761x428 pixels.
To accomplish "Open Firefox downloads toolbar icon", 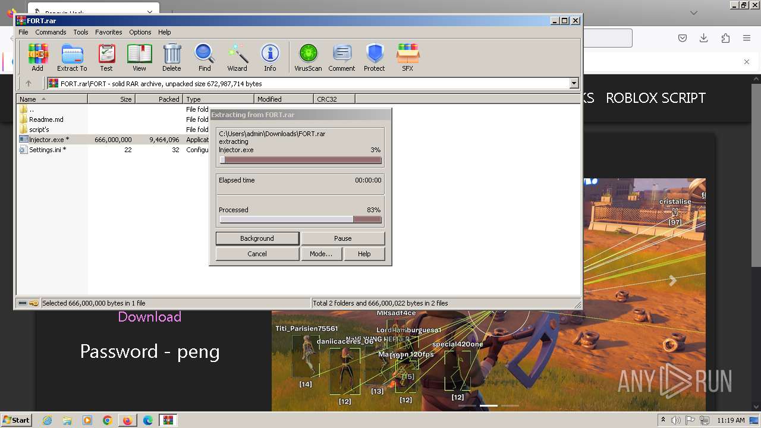I will click(x=704, y=38).
